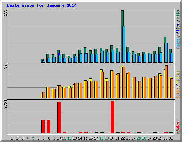Click the red KBytes bar for day 8
Viewport: 182px width, 142px height.
[x=48, y=127]
